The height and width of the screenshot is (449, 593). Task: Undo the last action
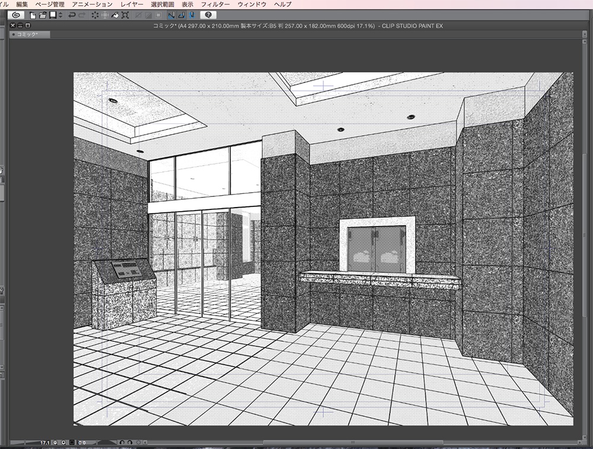pyautogui.click(x=72, y=15)
